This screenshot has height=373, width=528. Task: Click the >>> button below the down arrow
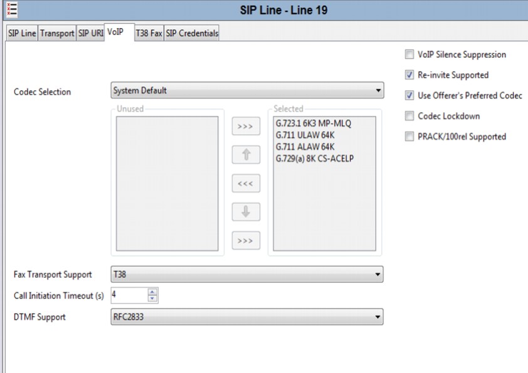pyautogui.click(x=246, y=240)
